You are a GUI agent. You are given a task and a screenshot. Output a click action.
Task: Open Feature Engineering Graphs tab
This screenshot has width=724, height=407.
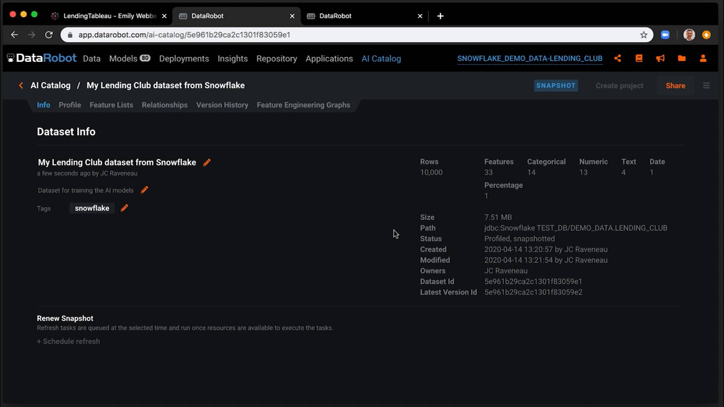[x=304, y=105]
